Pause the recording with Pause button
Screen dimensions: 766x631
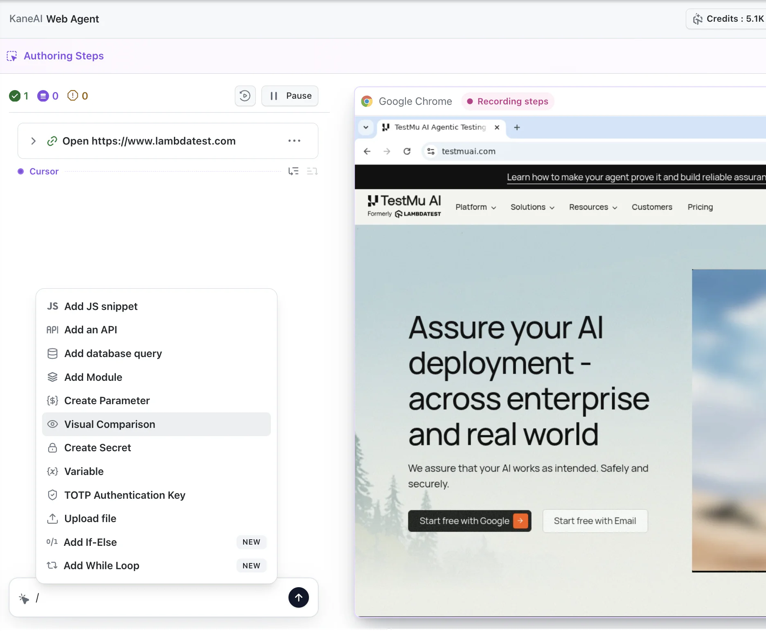[x=290, y=96]
